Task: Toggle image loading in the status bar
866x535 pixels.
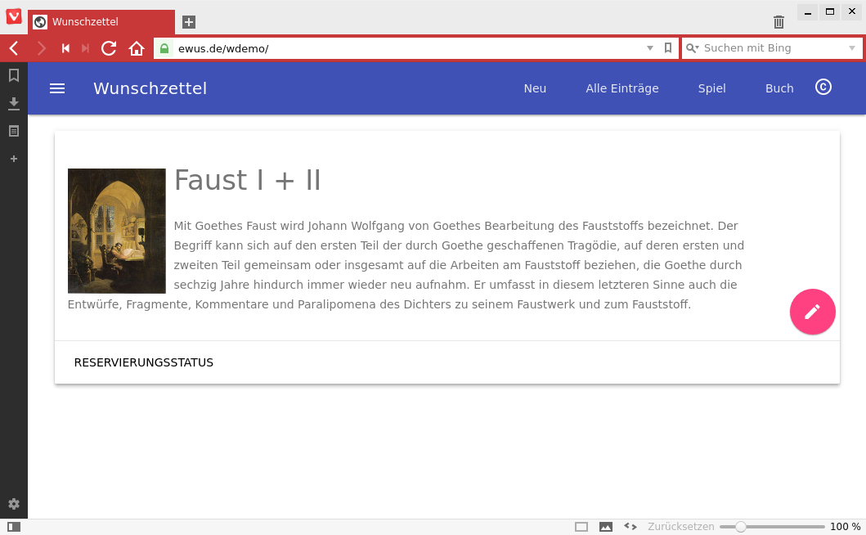Action: pos(605,526)
